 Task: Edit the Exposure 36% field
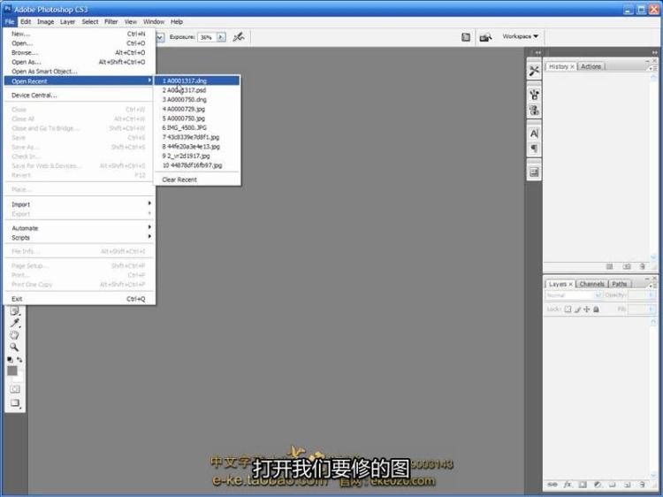point(207,37)
